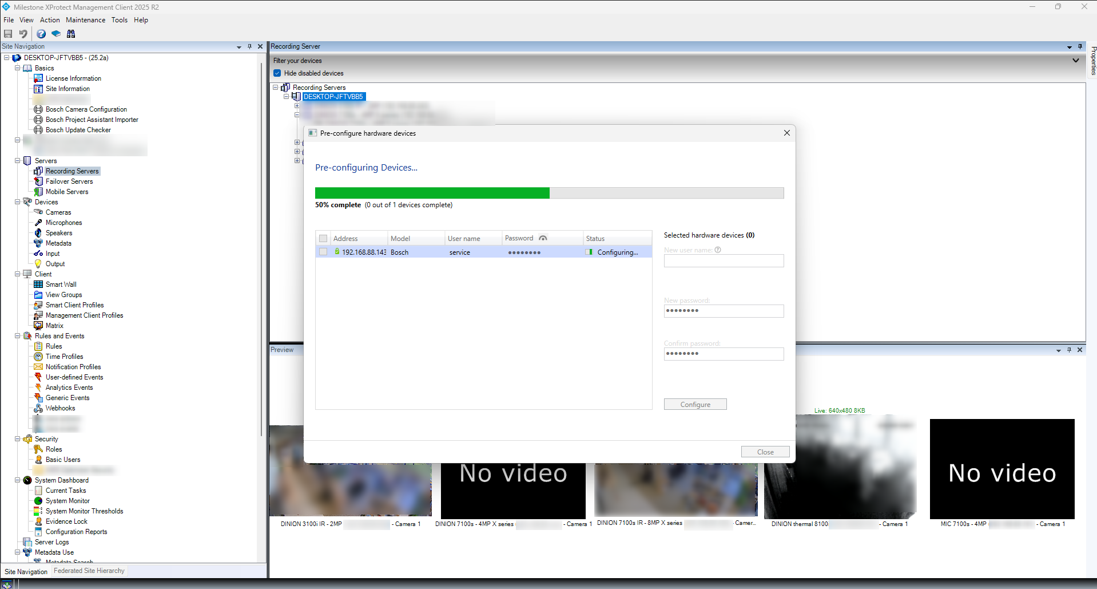Collapse the Security tree node
The image size is (1097, 589).
pos(18,439)
